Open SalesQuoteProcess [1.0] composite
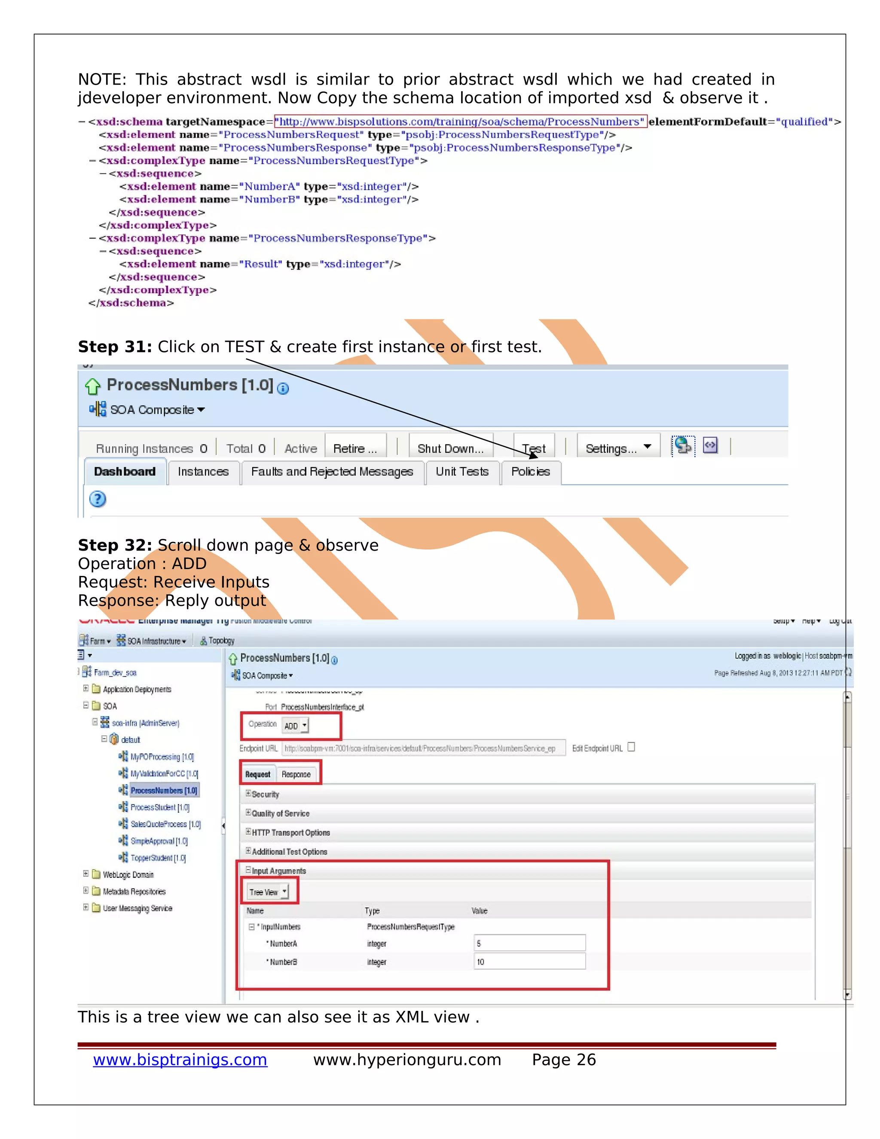880x1139 pixels. [166, 824]
